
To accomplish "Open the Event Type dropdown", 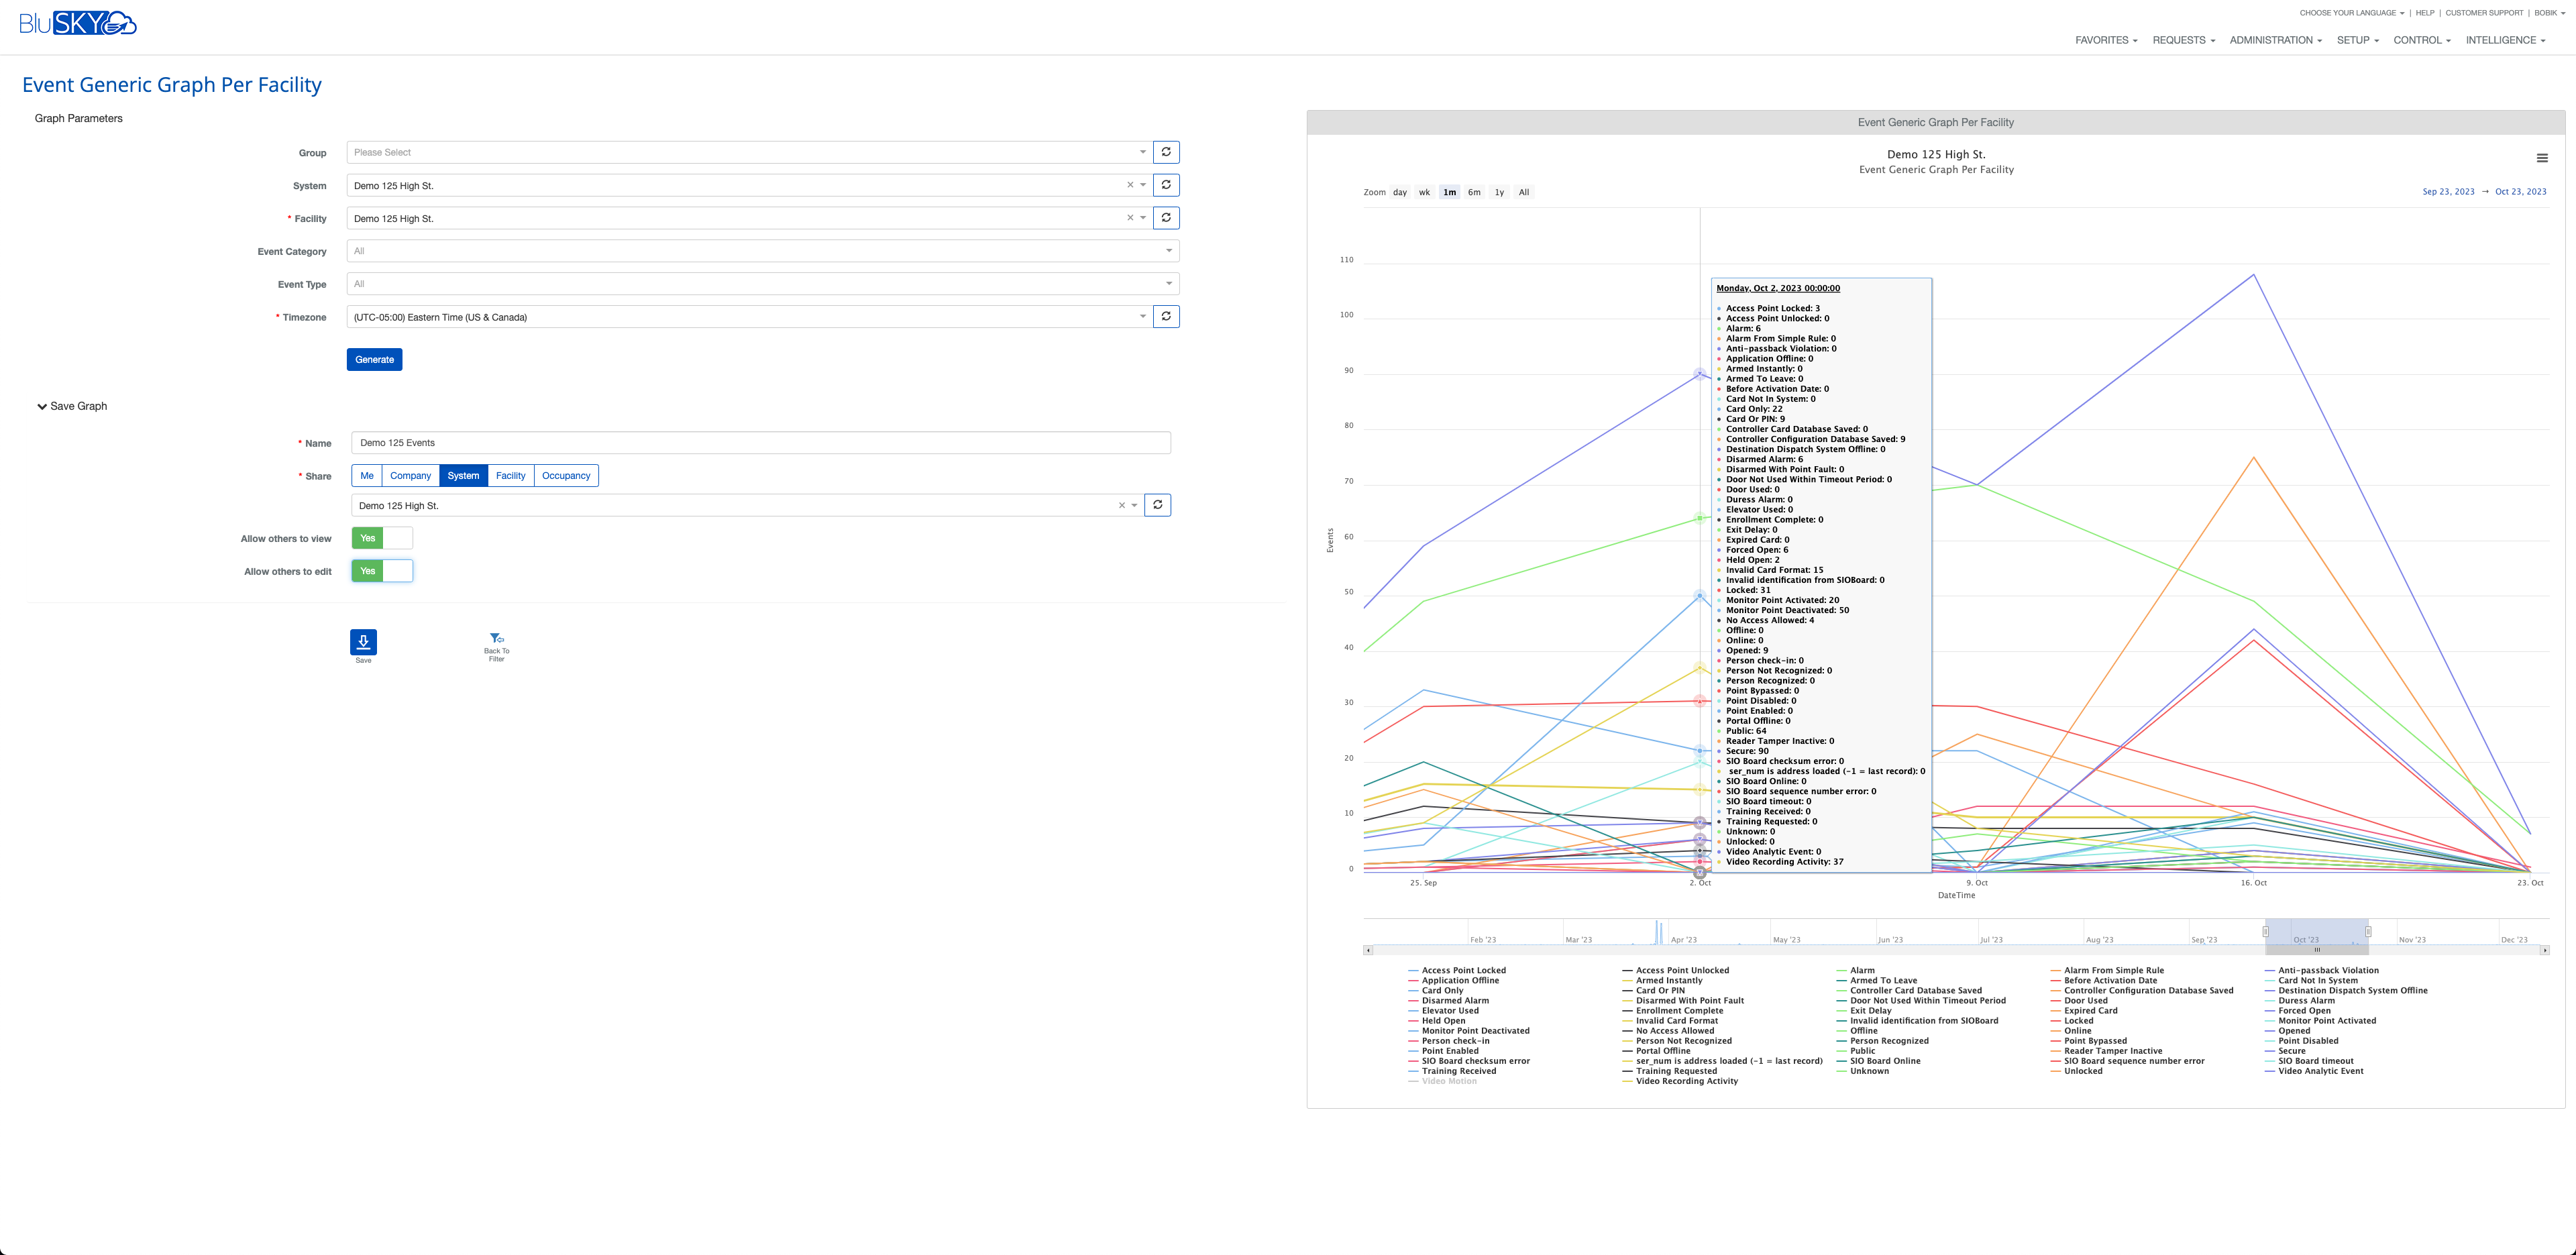I will [x=1166, y=283].
